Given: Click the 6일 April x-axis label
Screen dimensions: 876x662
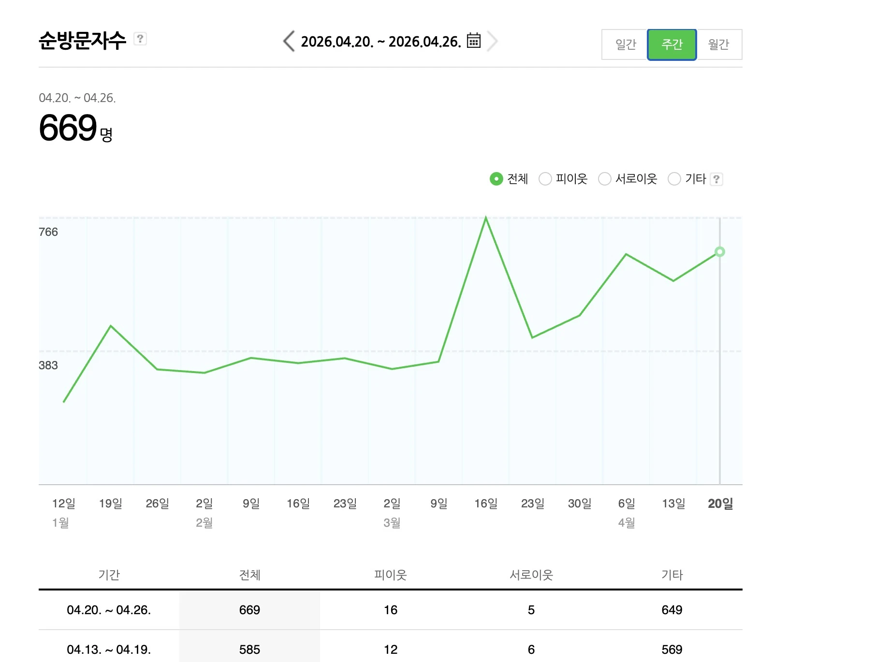Looking at the screenshot, I should pyautogui.click(x=627, y=504).
